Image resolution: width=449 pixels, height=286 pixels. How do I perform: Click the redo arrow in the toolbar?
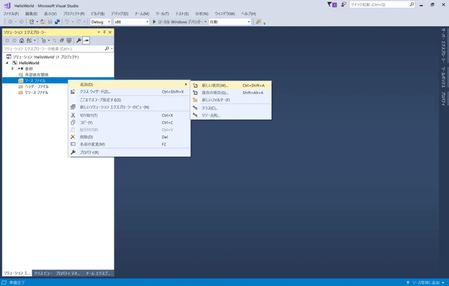pos(78,22)
